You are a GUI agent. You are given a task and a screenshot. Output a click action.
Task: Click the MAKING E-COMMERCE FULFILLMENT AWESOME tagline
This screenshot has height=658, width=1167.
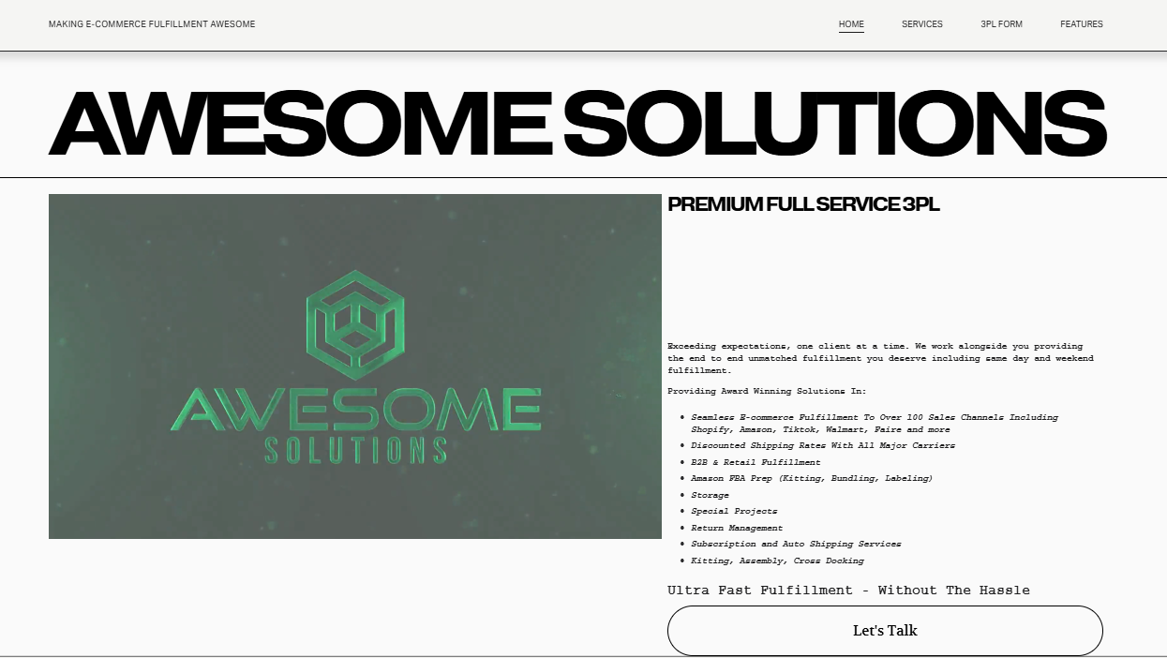tap(151, 24)
